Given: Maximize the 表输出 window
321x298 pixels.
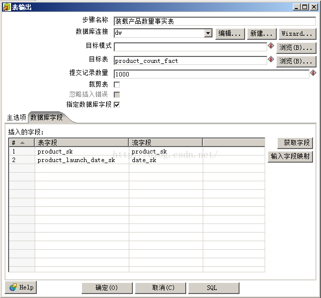Looking at the screenshot, I should (304, 7).
